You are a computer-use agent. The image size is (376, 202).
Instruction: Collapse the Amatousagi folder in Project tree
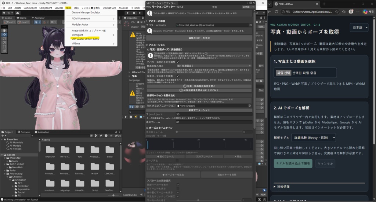tap(5, 173)
